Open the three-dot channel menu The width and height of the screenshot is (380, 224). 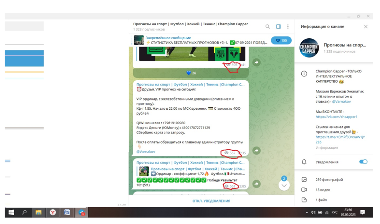pos(288,26)
